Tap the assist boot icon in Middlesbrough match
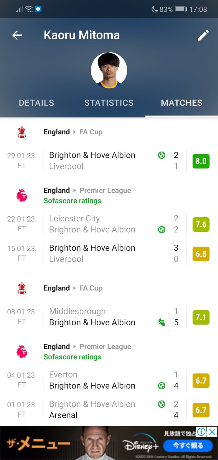218x460 pixels. [x=161, y=322]
